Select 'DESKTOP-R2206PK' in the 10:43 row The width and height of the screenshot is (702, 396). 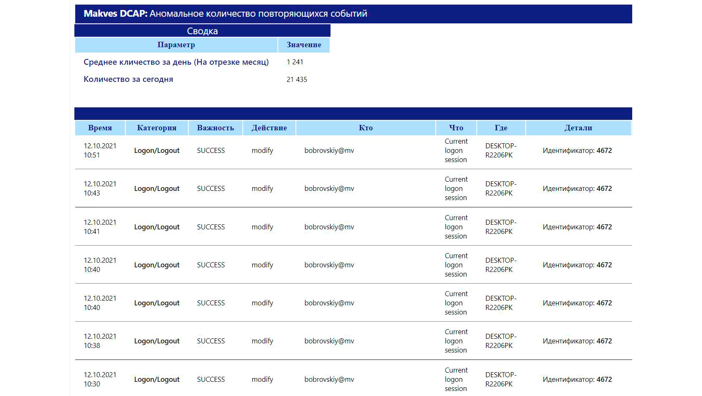click(501, 188)
